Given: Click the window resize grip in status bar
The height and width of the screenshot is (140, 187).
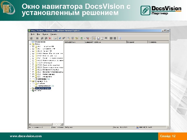Looking at the screenshot, I should point(168,128).
